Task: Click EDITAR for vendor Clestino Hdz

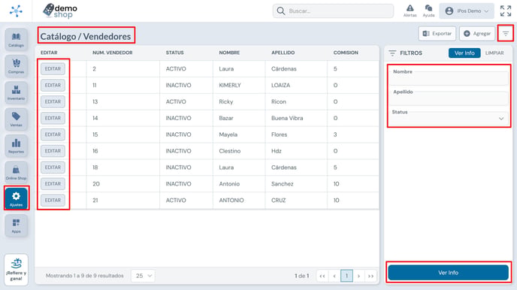Action: pyautogui.click(x=53, y=151)
